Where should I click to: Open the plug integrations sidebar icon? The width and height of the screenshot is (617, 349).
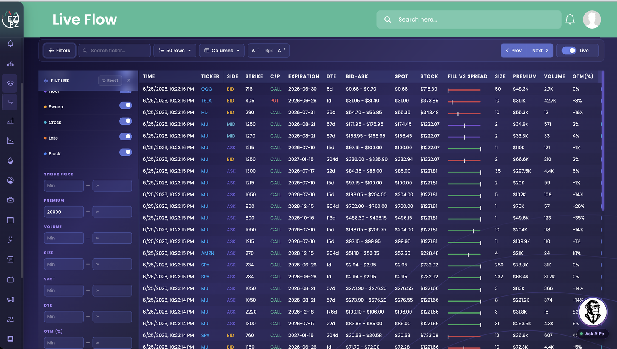(x=10, y=239)
